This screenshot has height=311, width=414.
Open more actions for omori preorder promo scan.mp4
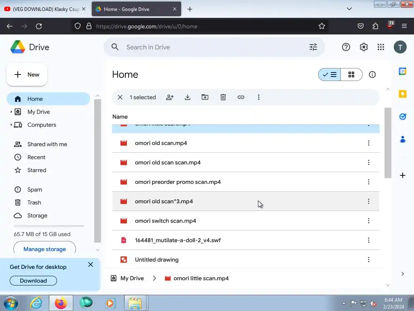tap(369, 182)
